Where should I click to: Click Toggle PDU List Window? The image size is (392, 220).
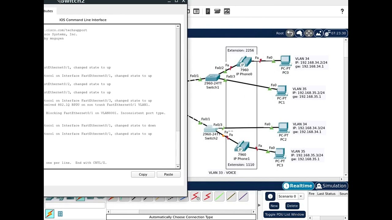click(x=285, y=215)
